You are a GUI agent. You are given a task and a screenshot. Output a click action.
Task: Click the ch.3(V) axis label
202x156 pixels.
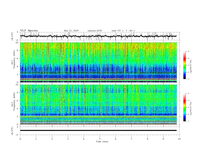(x=12, y=131)
